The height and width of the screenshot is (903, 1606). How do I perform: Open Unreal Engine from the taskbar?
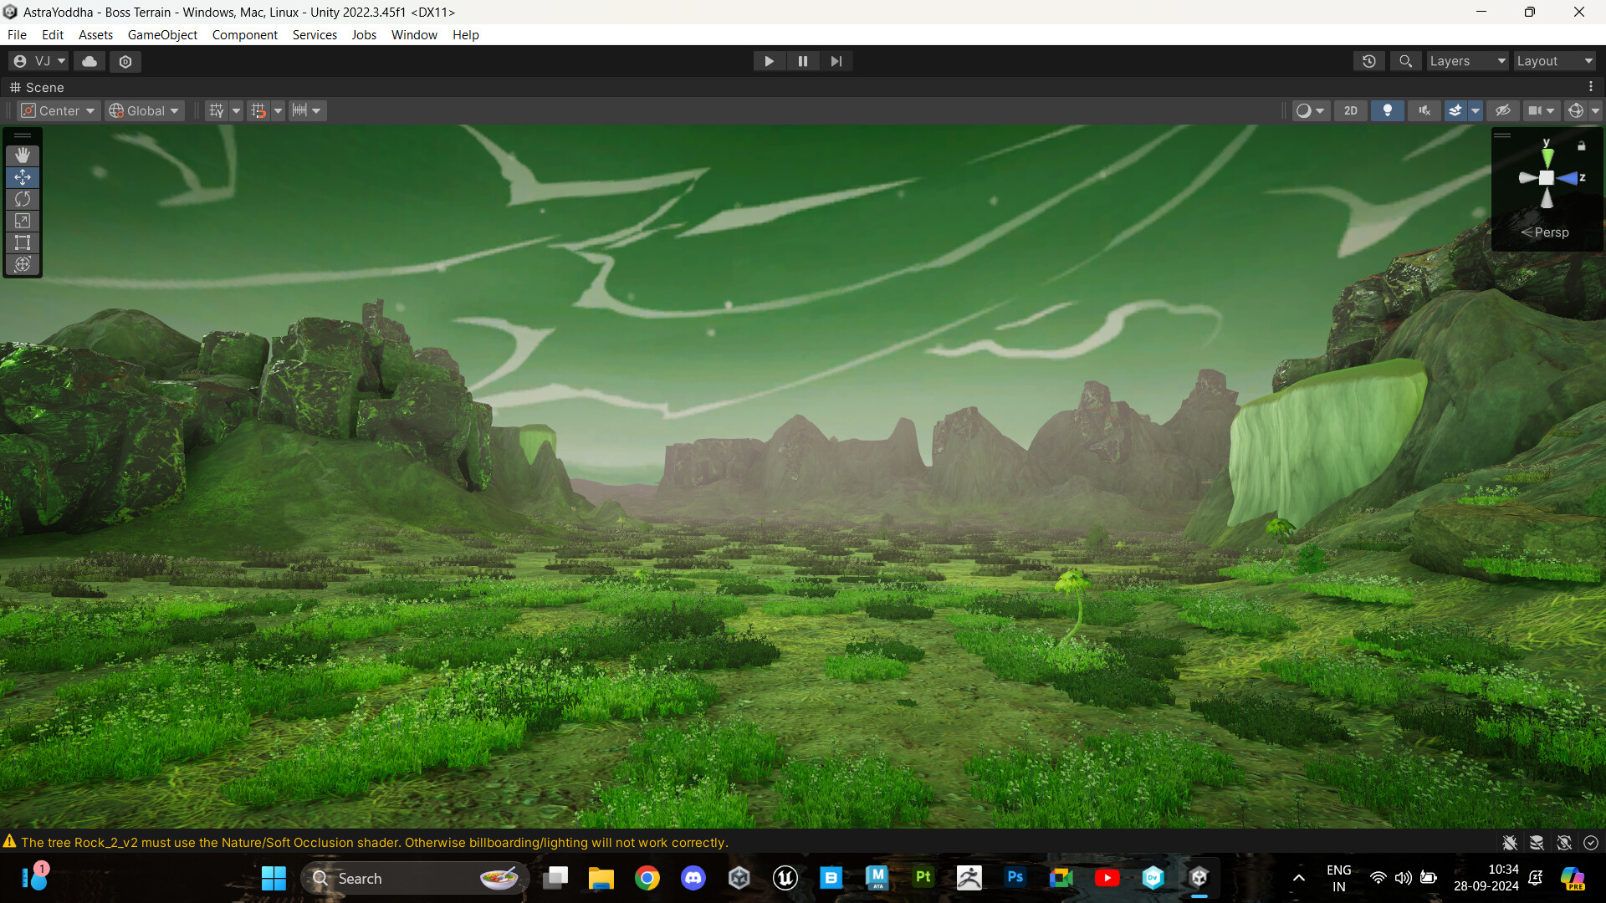(785, 878)
